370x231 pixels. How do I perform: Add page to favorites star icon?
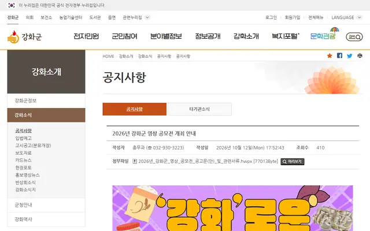click(x=330, y=55)
